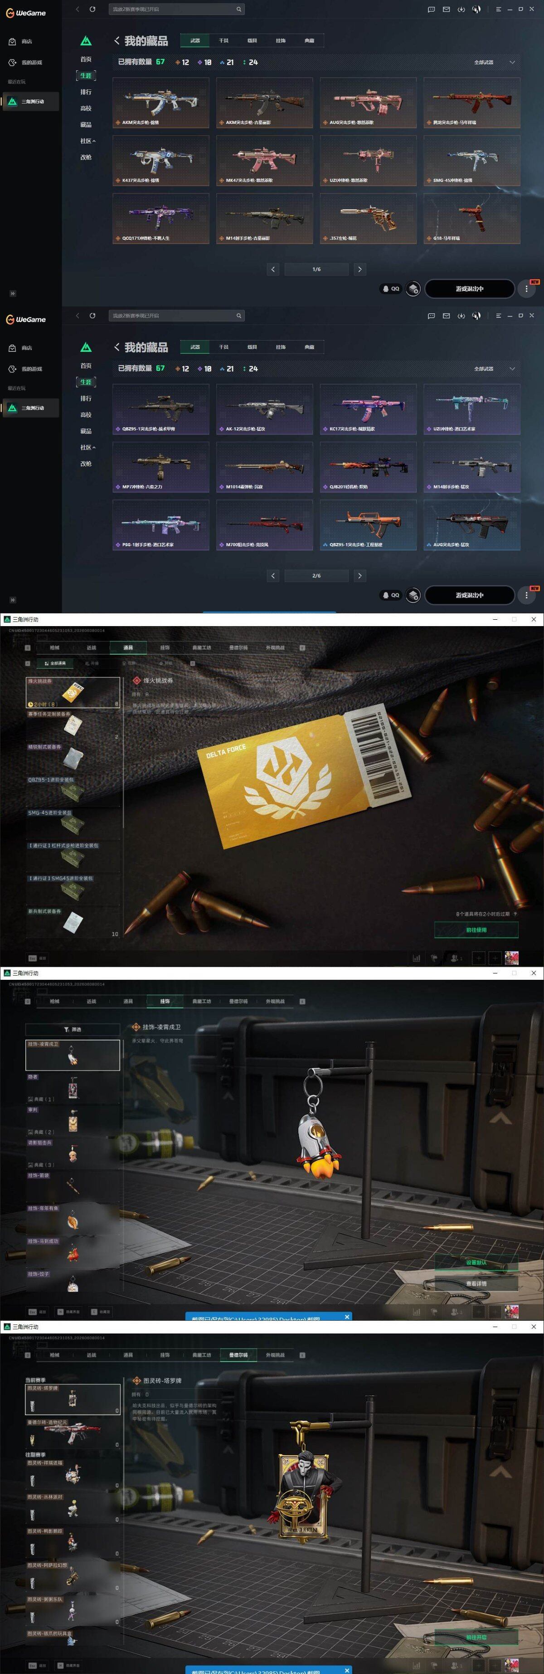Open the K437突击步枪 skin card
The image size is (544, 1674).
161,161
